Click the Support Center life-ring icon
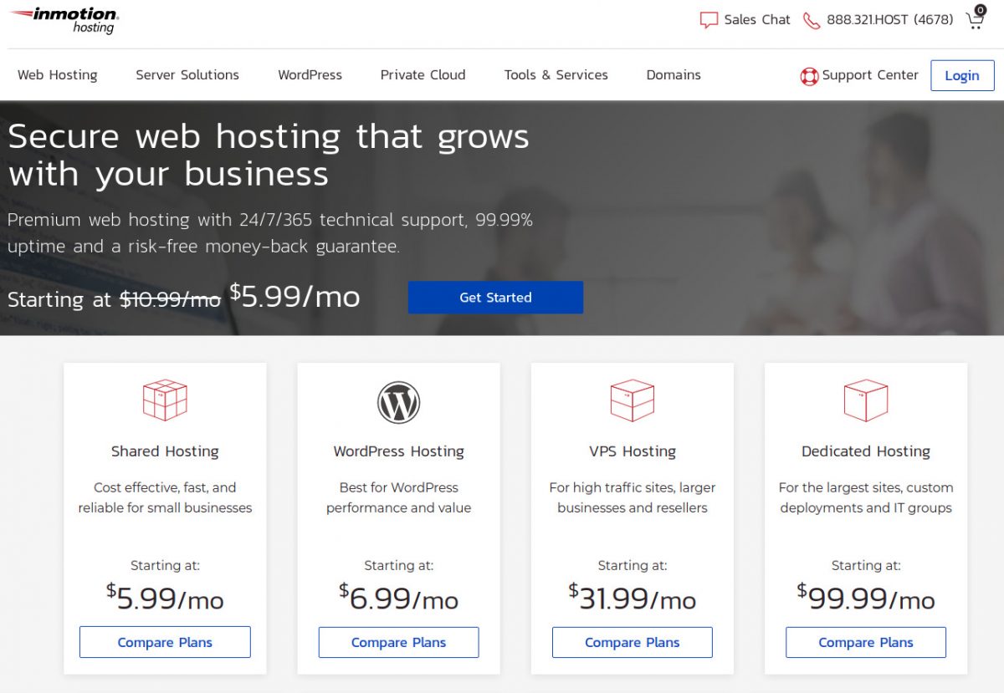The height and width of the screenshot is (693, 1004). [x=808, y=75]
